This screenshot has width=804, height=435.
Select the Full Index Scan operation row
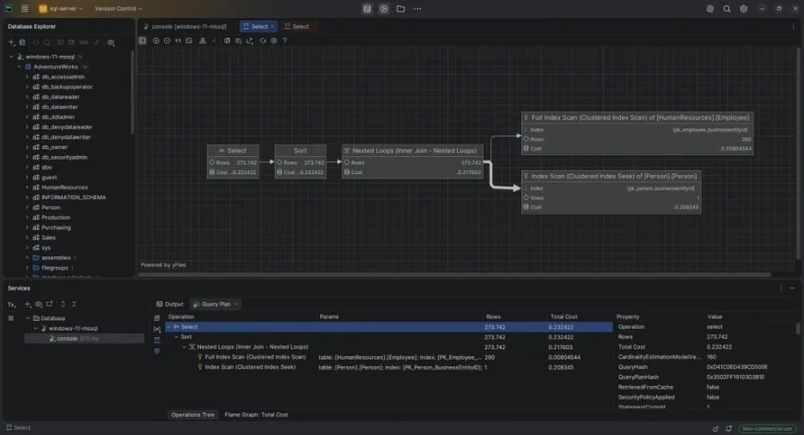coord(388,357)
